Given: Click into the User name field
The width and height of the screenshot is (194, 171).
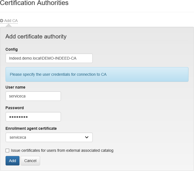Looking at the screenshot, I should (33, 96).
